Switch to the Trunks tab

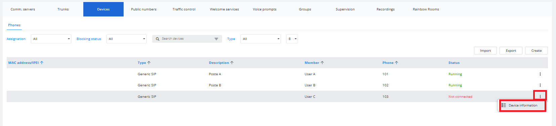point(63,9)
